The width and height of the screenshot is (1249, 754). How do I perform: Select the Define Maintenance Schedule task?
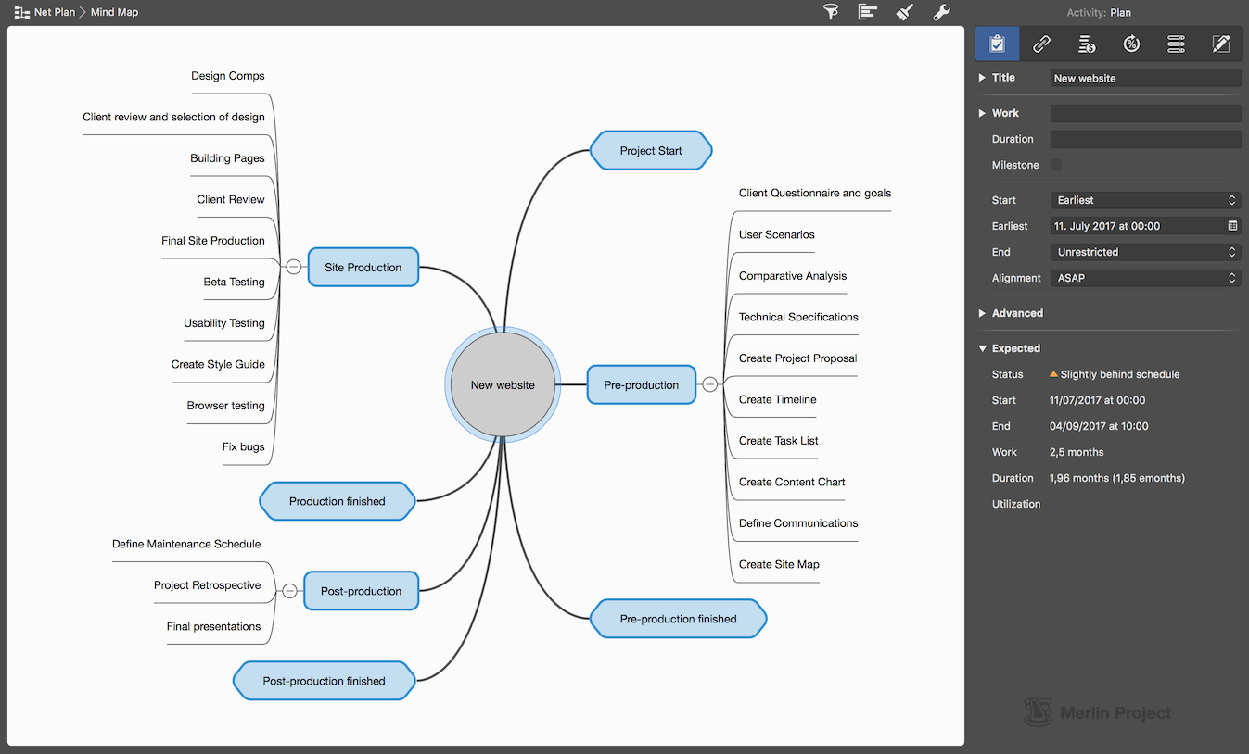point(186,544)
